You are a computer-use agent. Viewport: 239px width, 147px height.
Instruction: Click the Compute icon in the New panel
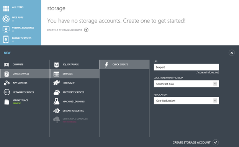(x=7, y=65)
